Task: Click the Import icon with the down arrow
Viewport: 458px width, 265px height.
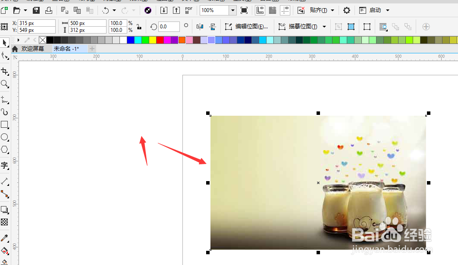Action: [164, 10]
